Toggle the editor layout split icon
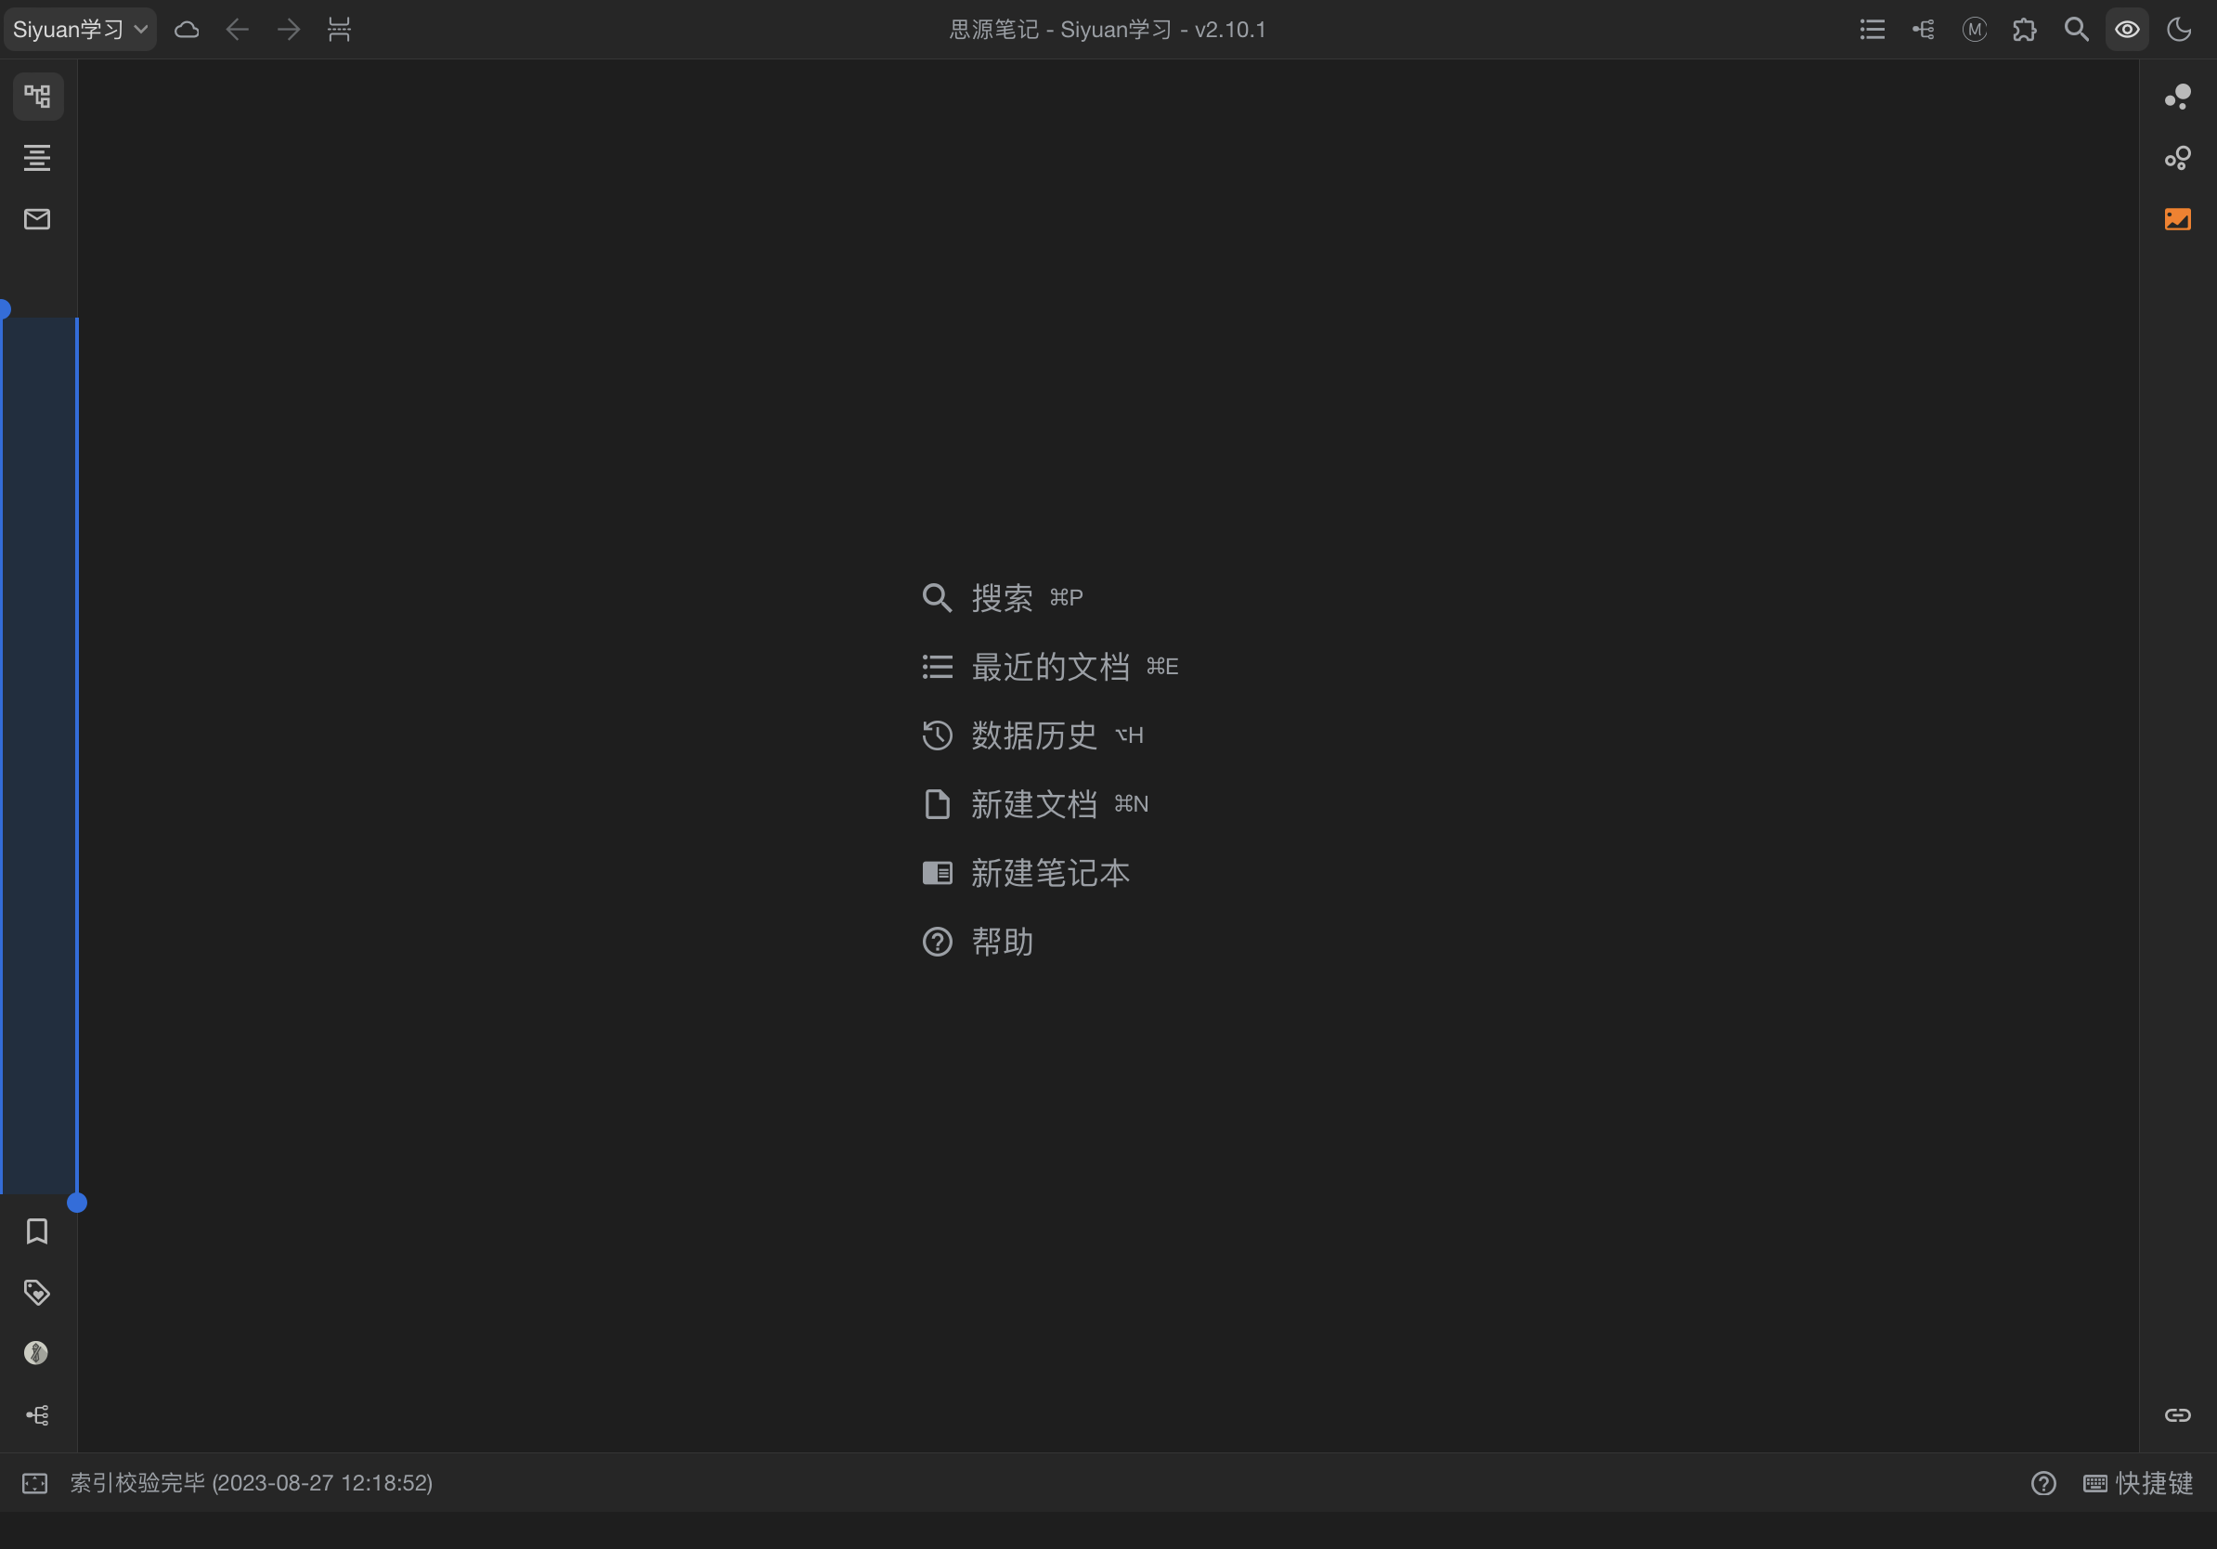This screenshot has height=1549, width=2217. tap(339, 29)
